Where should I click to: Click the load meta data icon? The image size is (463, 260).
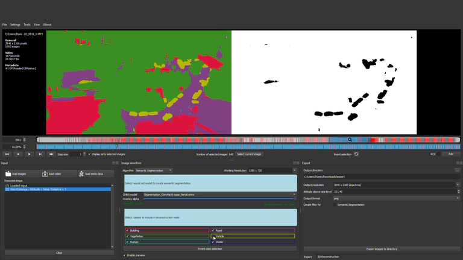tap(81, 174)
